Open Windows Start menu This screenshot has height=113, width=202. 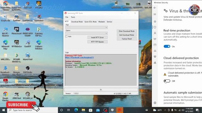tap(3, 110)
